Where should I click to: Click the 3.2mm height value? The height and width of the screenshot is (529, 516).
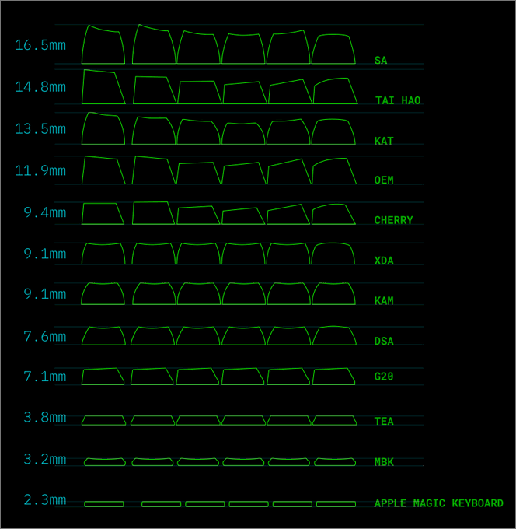click(45, 459)
